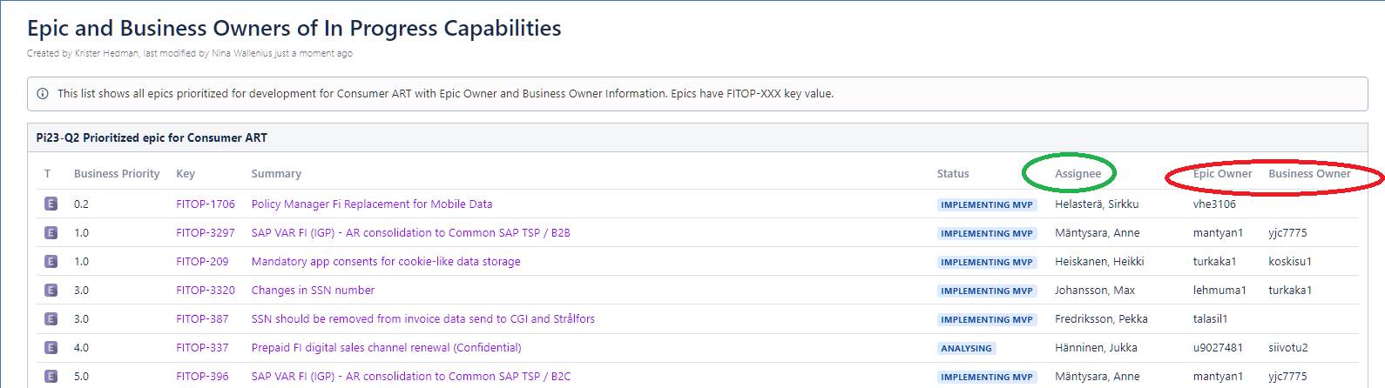Click the Epic type icon for FITOP-1706
The width and height of the screenshot is (1385, 388).
51,204
